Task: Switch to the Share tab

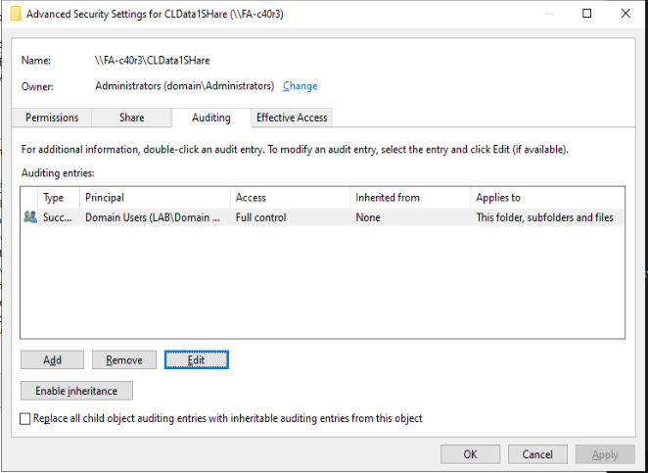Action: (131, 118)
